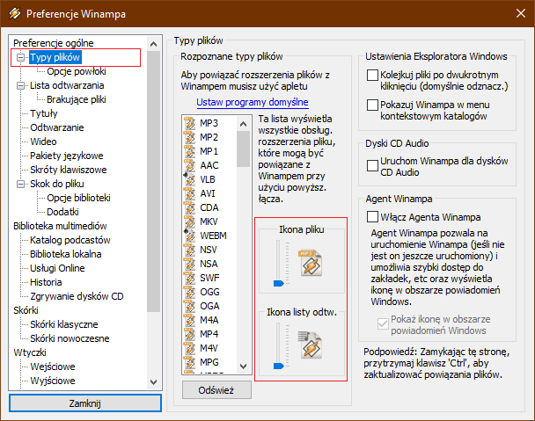Click the MP1 file type icon
Screen dimensions: 535x421
pos(189,151)
